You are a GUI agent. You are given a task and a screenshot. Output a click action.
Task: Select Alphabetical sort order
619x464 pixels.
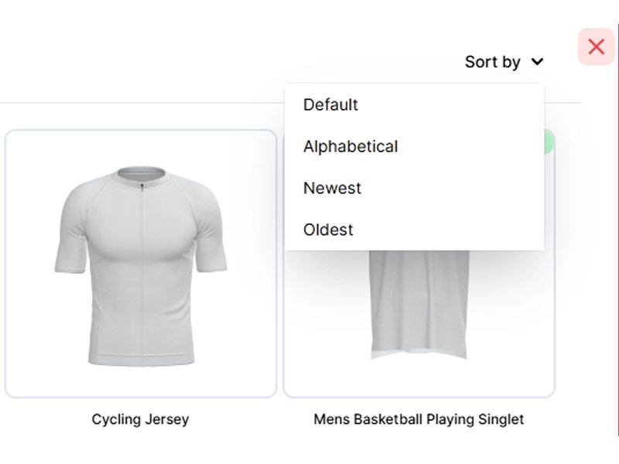tap(351, 146)
